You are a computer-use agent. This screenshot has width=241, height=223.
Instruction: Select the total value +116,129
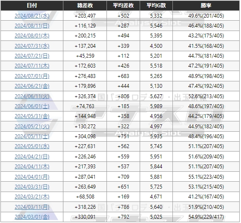[85, 26]
